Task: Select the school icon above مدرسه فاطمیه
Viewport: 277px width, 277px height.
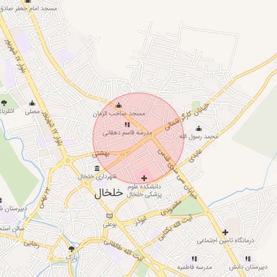Action: pyautogui.click(x=194, y=259)
